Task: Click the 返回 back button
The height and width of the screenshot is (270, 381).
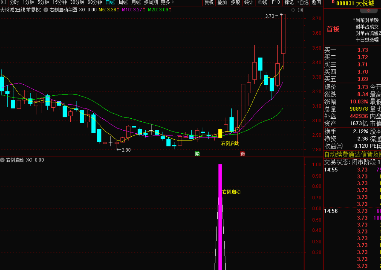Action: click(x=316, y=2)
